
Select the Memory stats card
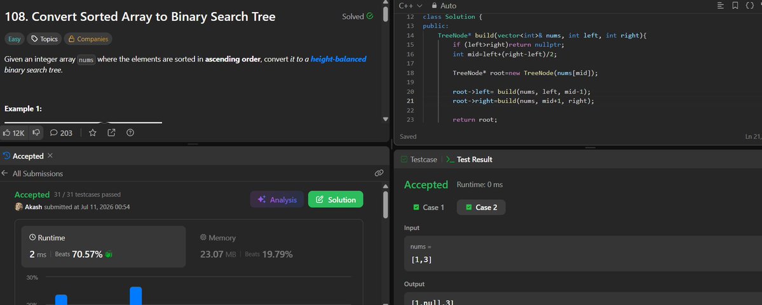click(x=274, y=246)
